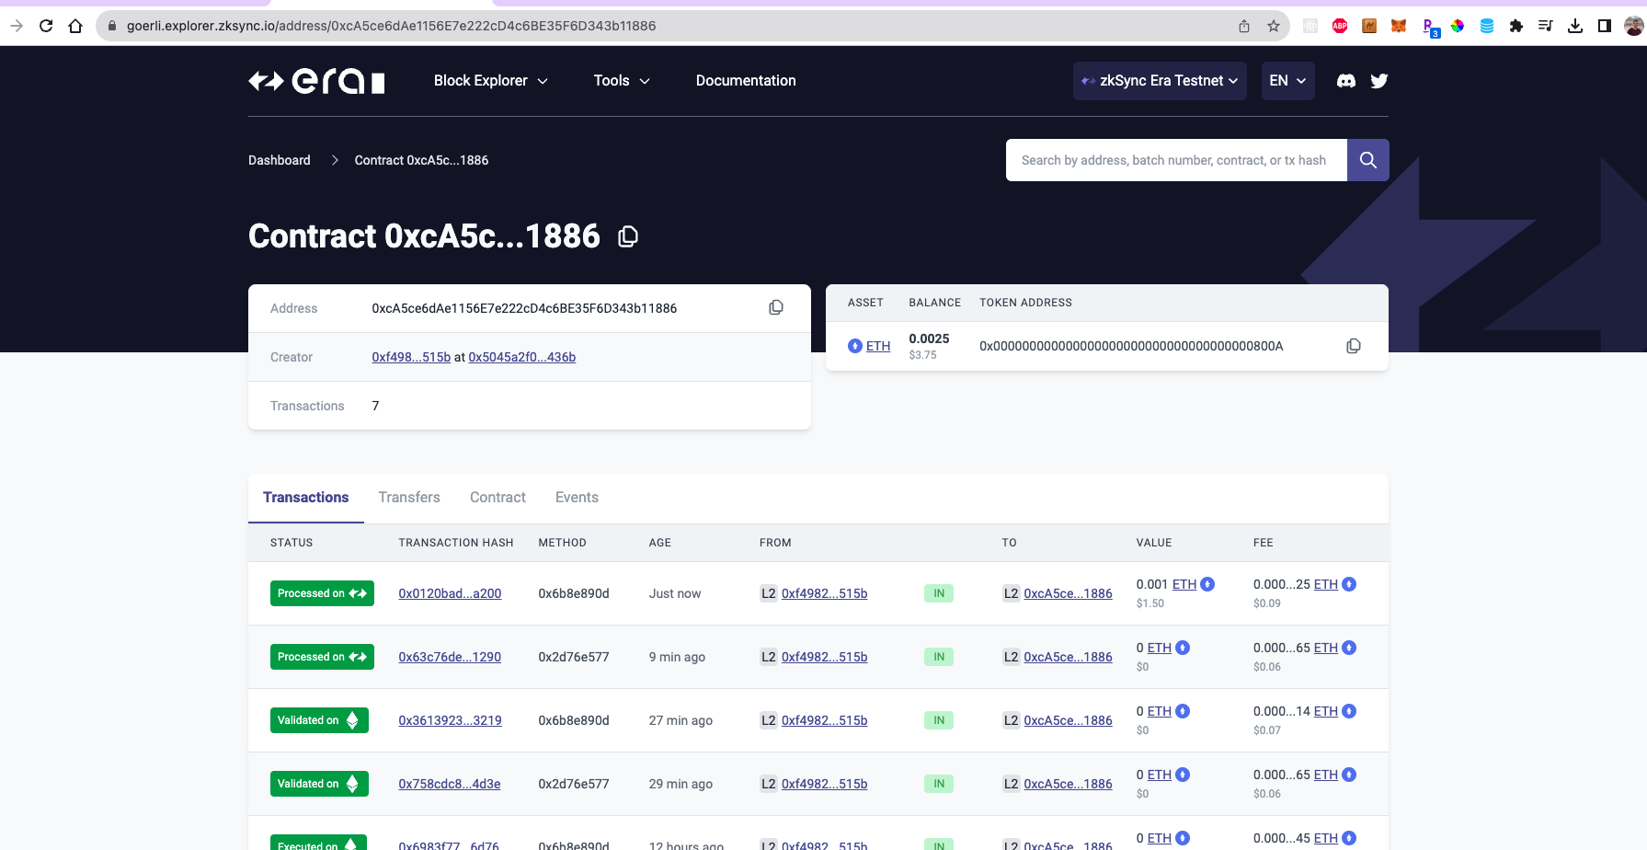Switch to the Events tab

(577, 498)
